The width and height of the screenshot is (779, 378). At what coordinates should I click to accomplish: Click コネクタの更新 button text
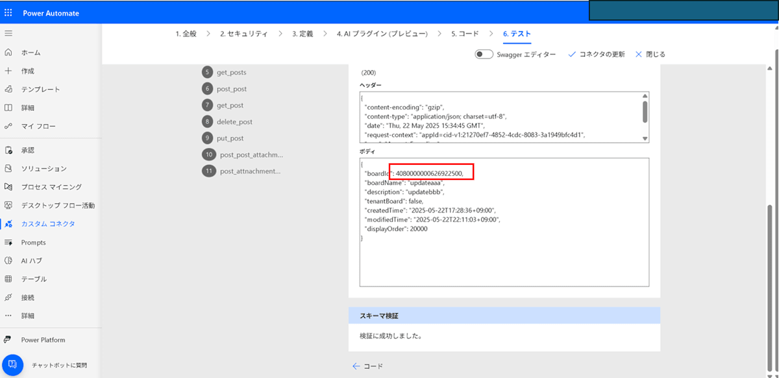click(x=602, y=55)
